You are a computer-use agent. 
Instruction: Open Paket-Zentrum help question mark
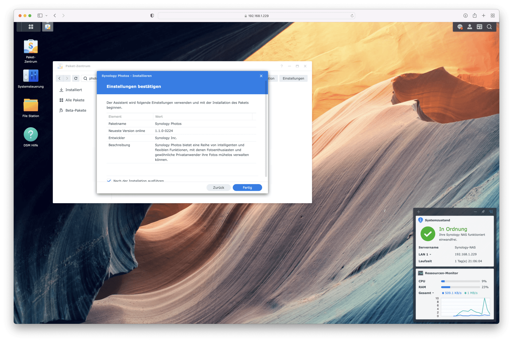pyautogui.click(x=282, y=66)
